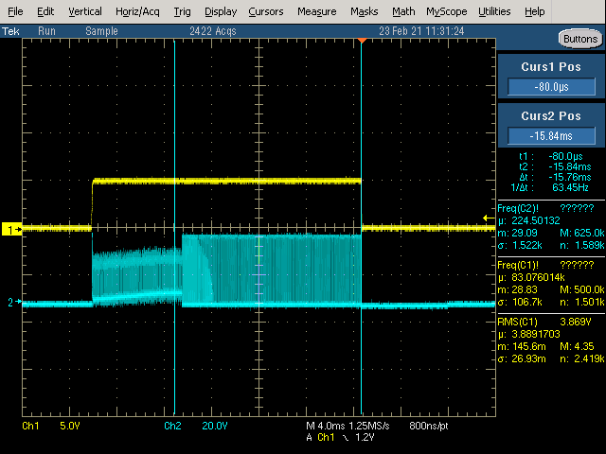Click the Buttons toggle button
Viewport: 606px width, 454px height.
[580, 39]
